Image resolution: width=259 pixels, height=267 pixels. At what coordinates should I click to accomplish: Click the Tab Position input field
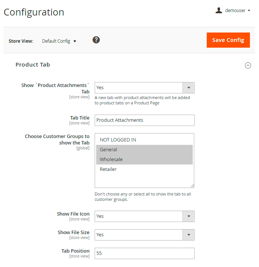144,253
